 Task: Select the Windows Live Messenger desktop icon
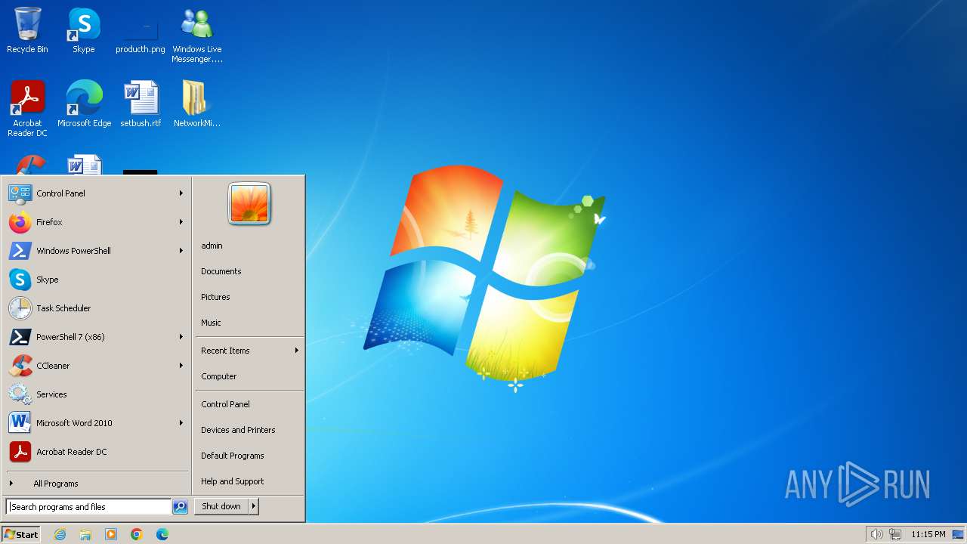point(197,35)
